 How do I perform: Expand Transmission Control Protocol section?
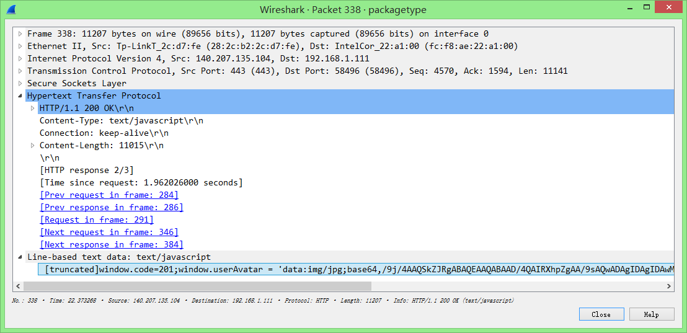[20, 71]
